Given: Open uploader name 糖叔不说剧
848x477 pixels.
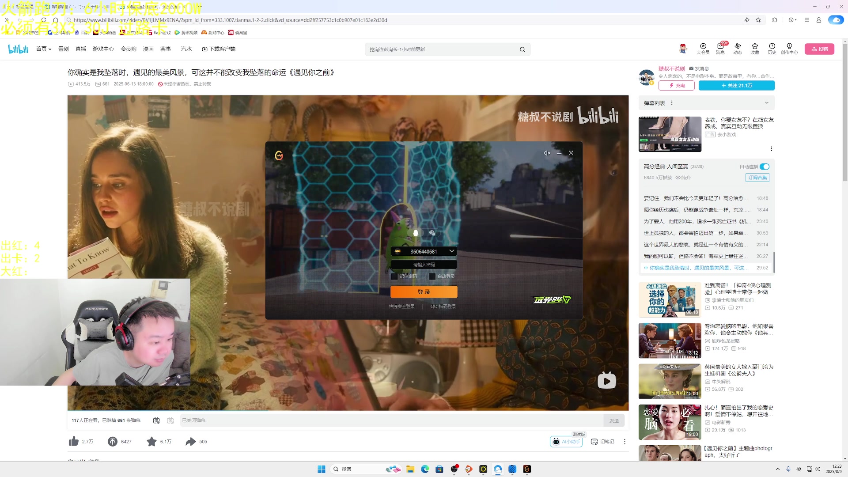Looking at the screenshot, I should (x=672, y=68).
